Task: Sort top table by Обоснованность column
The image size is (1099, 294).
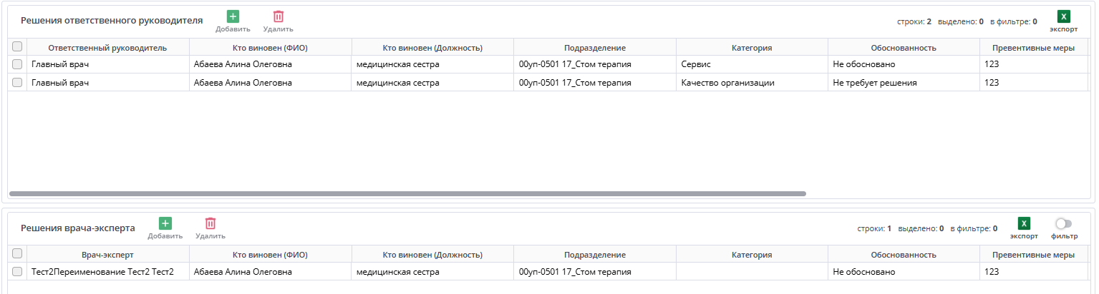Action: (903, 48)
